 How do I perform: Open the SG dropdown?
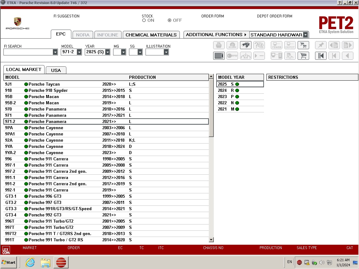coord(140,52)
